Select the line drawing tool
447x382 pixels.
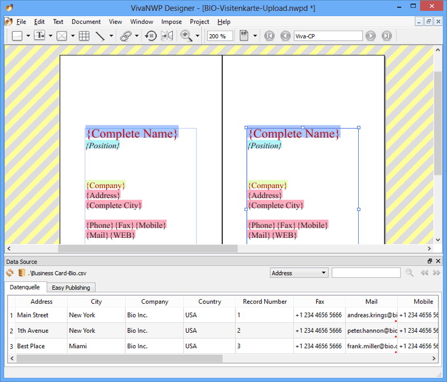[x=100, y=35]
